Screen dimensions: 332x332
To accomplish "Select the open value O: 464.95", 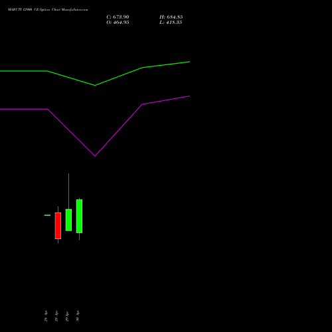I will 118,23.
